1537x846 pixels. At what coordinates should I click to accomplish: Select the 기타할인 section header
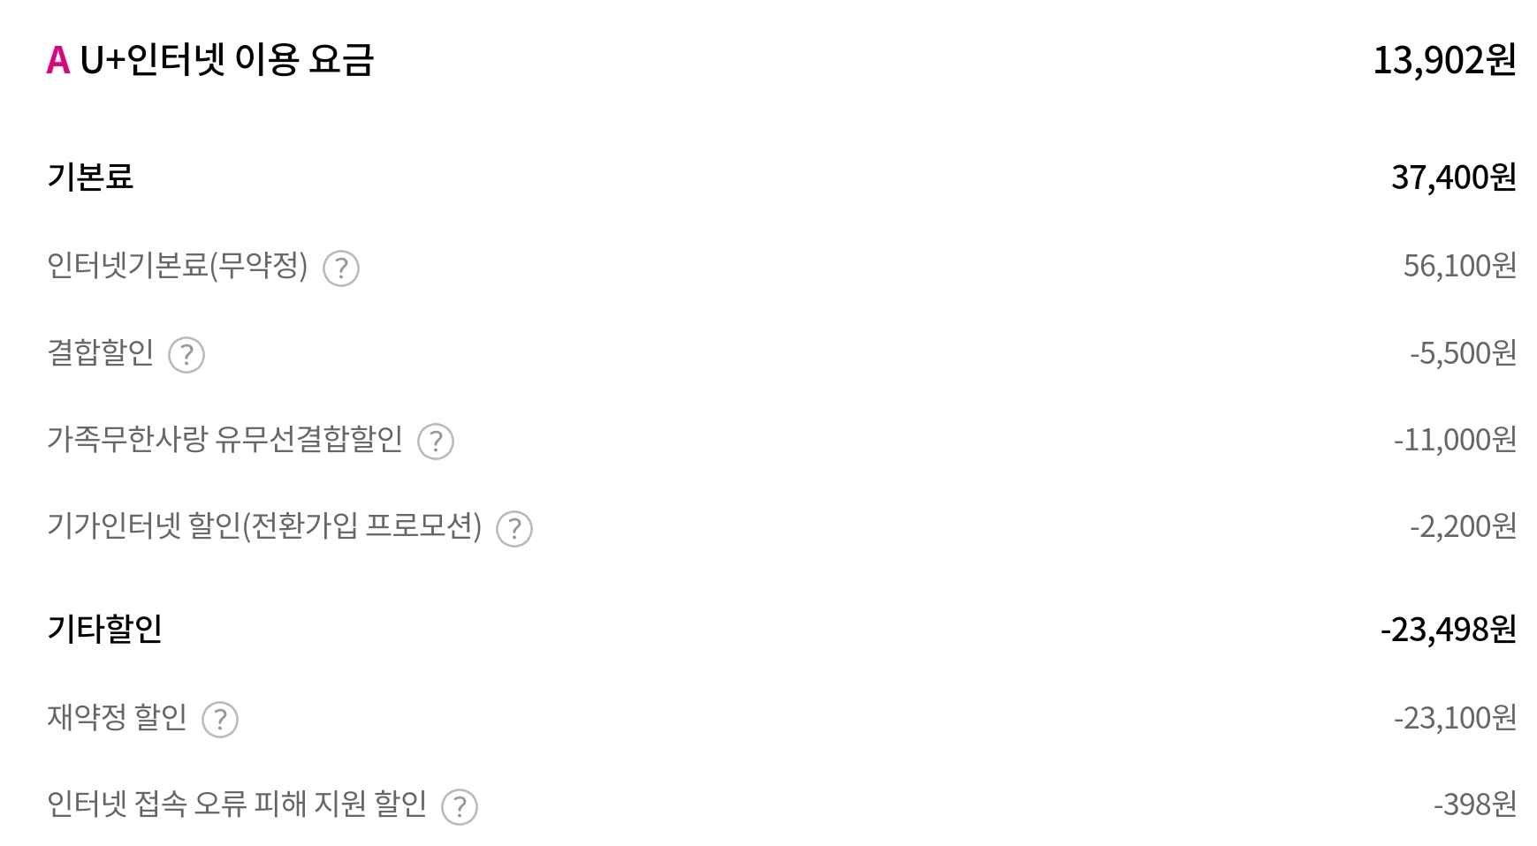tap(104, 629)
